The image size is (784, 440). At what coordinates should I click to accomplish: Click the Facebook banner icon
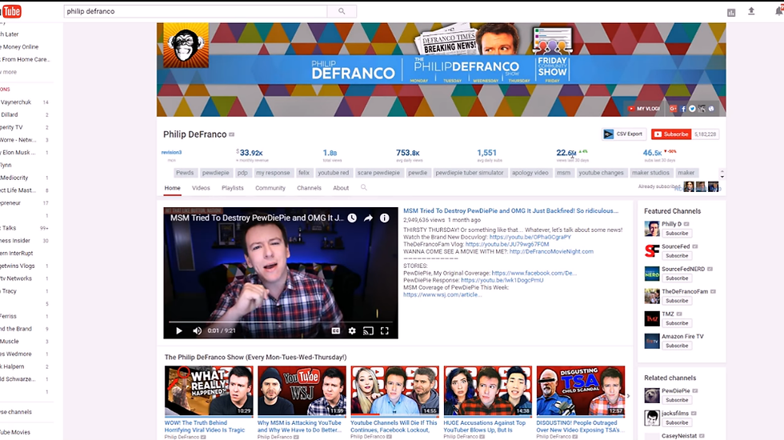683,109
